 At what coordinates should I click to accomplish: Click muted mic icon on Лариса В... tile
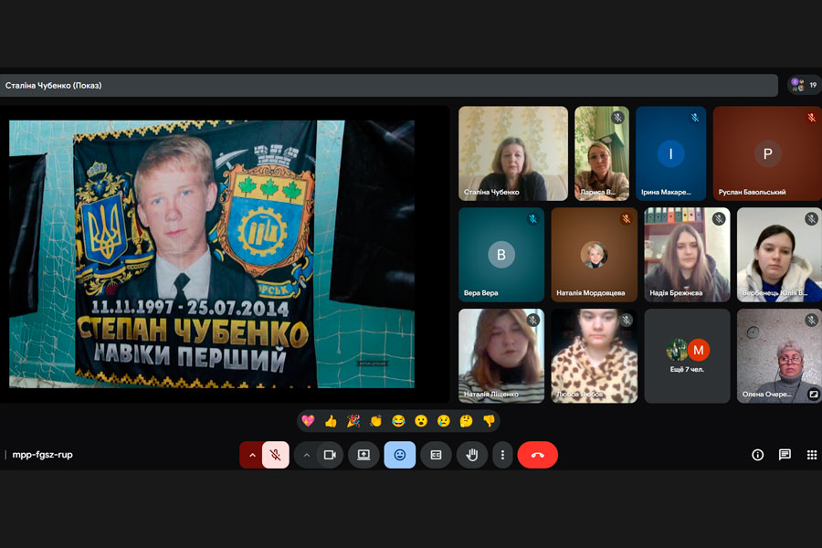[x=618, y=118]
